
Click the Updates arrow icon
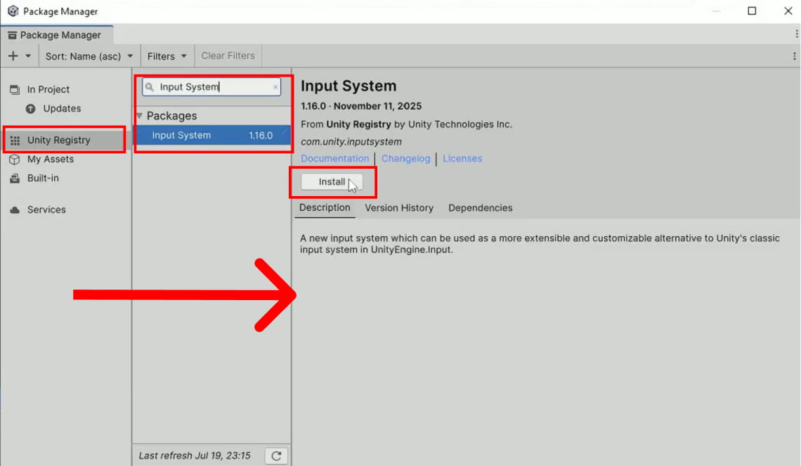[x=31, y=108]
